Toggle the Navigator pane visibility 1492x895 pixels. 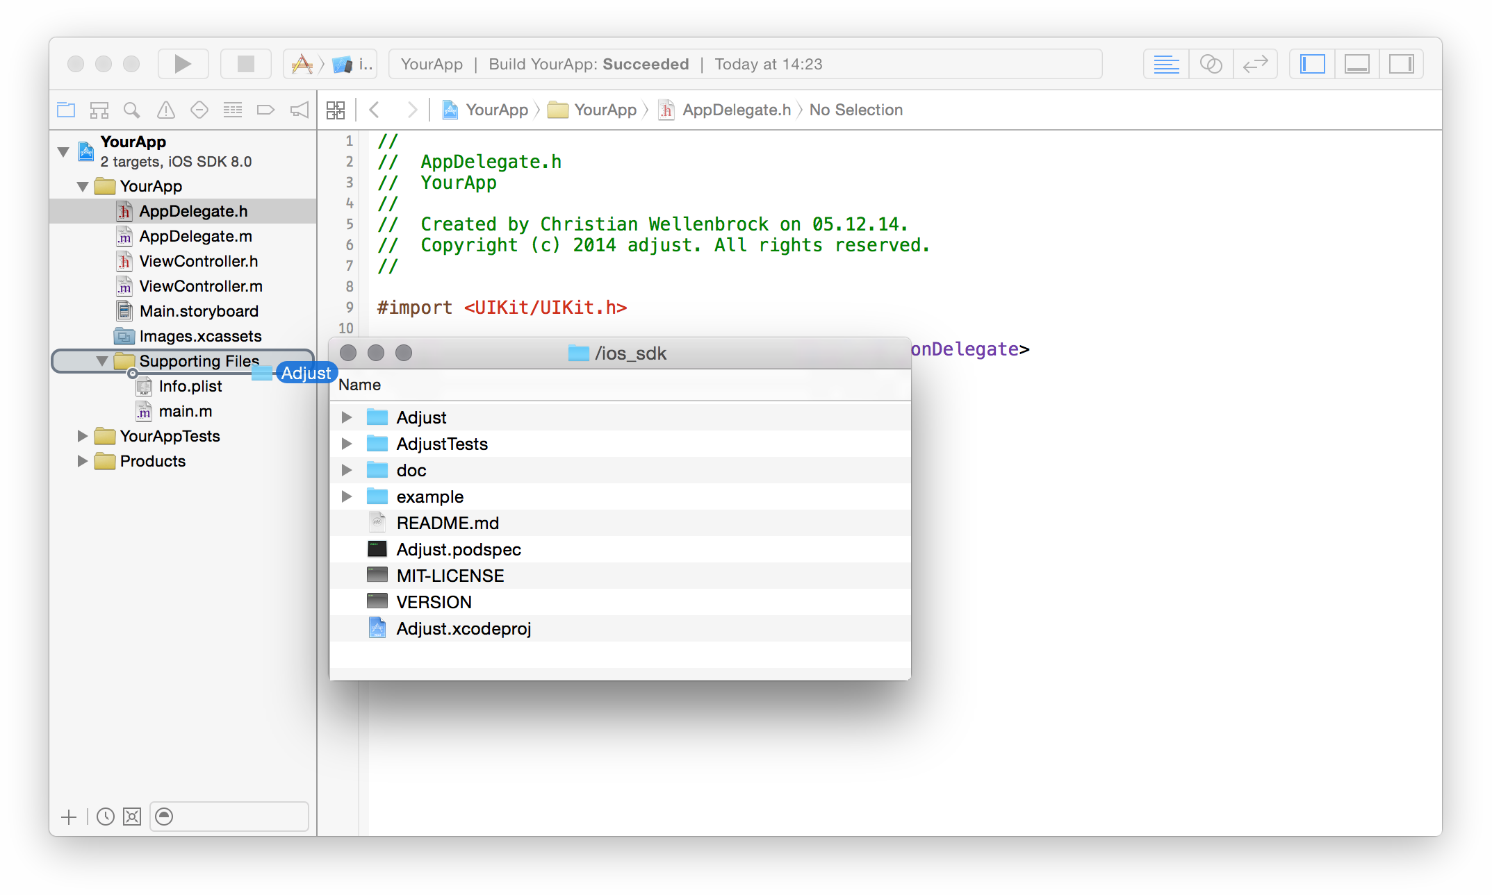(x=1312, y=64)
